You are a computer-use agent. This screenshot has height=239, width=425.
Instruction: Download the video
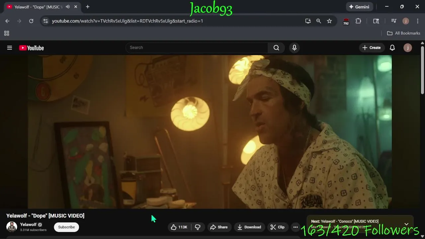(x=249, y=227)
